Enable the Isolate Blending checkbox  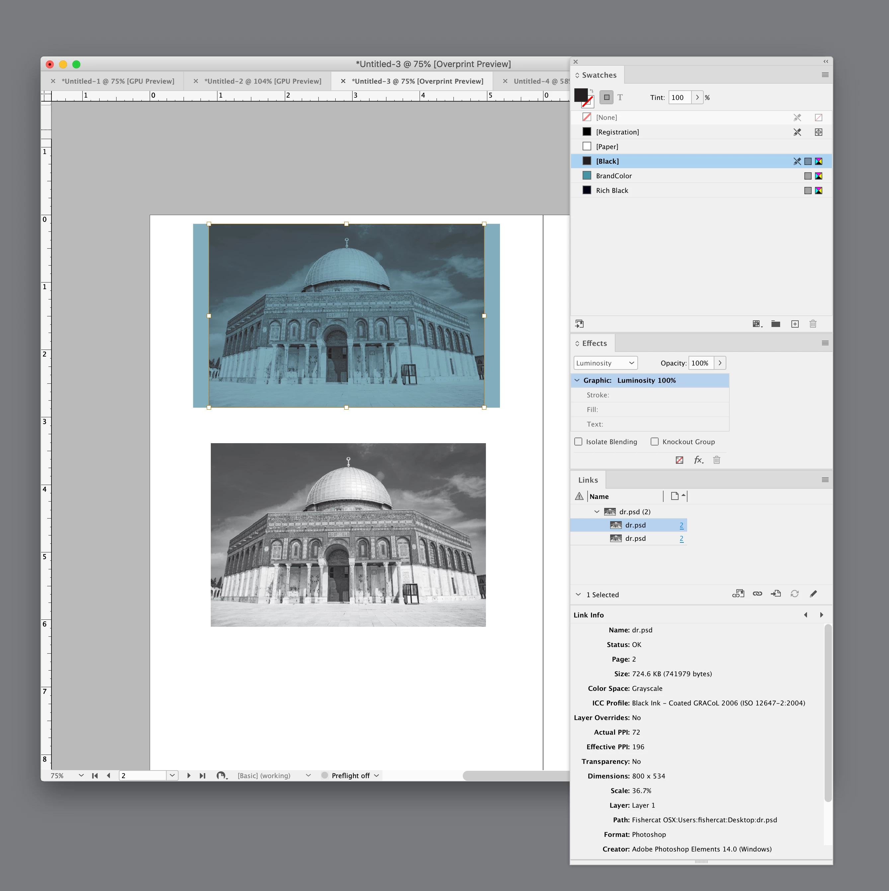[x=578, y=441]
